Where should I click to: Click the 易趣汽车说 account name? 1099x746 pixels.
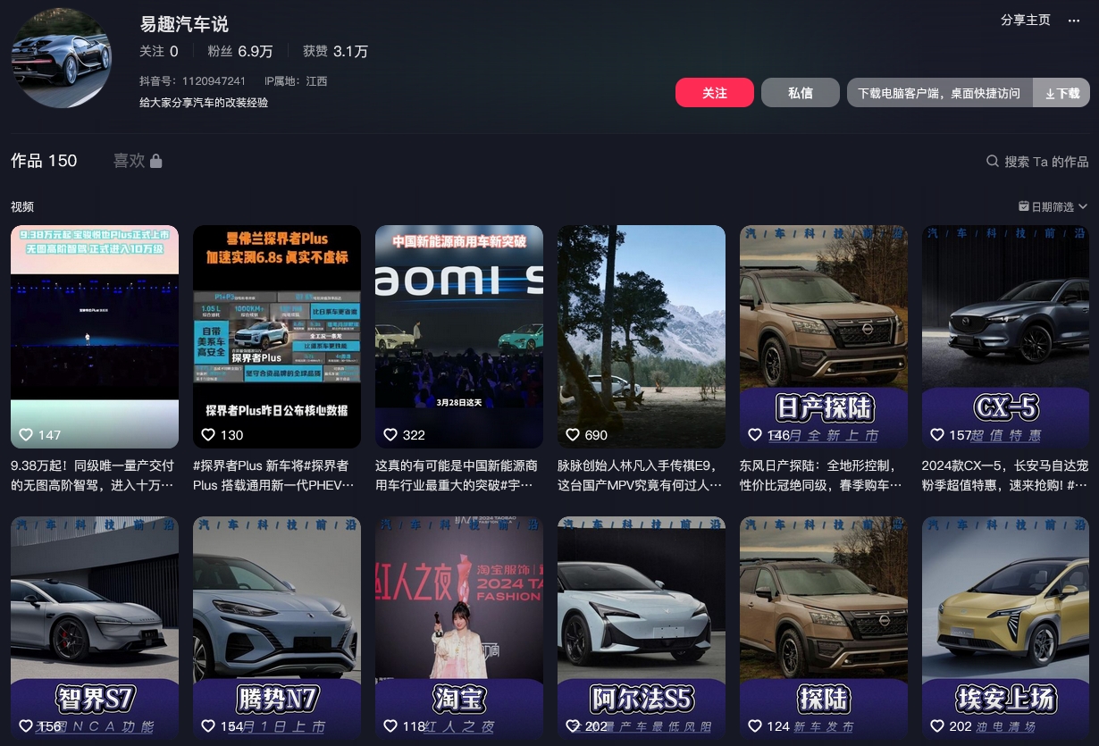pos(184,24)
